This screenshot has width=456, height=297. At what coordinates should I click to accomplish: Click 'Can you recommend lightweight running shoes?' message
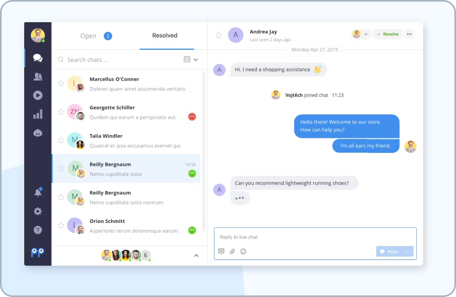coord(294,183)
